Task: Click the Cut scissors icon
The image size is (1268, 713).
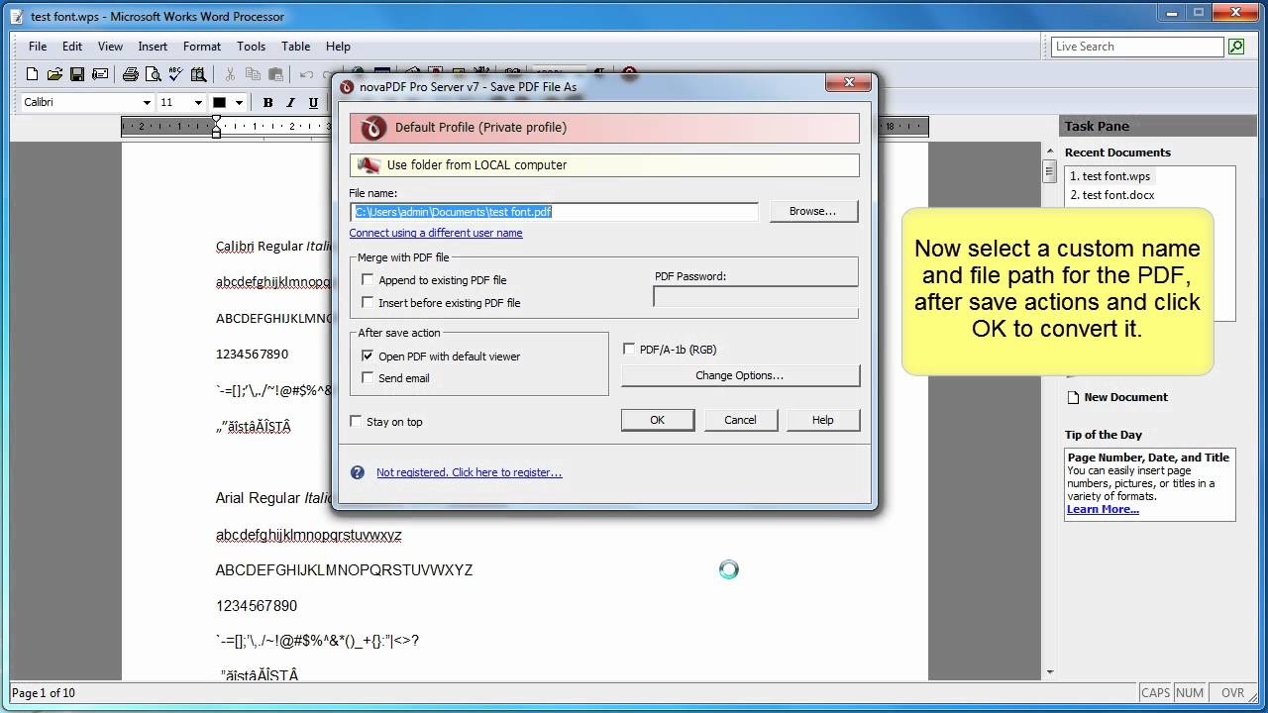Action: 230,74
